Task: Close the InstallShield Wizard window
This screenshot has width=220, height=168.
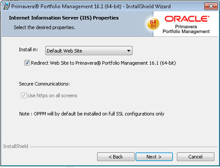Action: (x=211, y=6)
